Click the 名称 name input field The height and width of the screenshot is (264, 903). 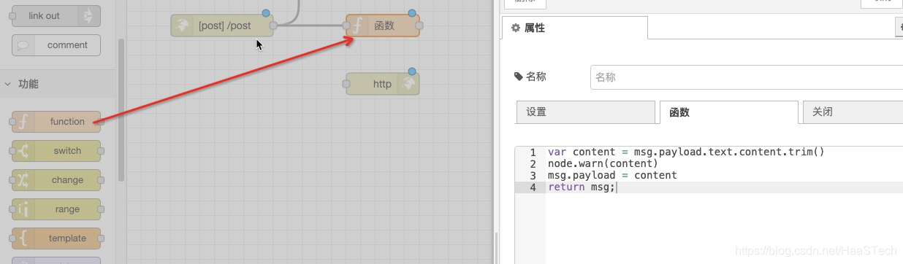coord(747,77)
